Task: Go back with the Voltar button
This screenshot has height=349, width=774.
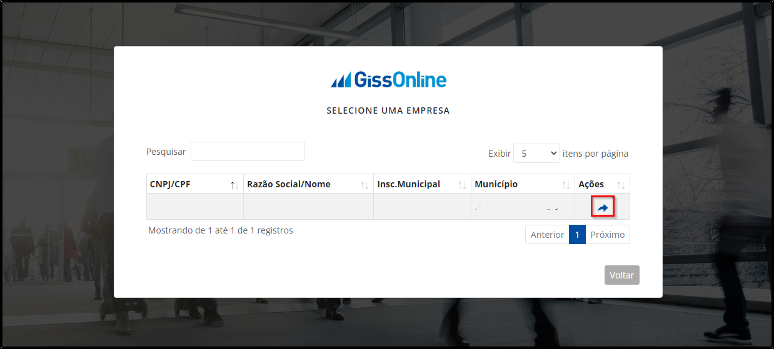Action: tap(622, 275)
